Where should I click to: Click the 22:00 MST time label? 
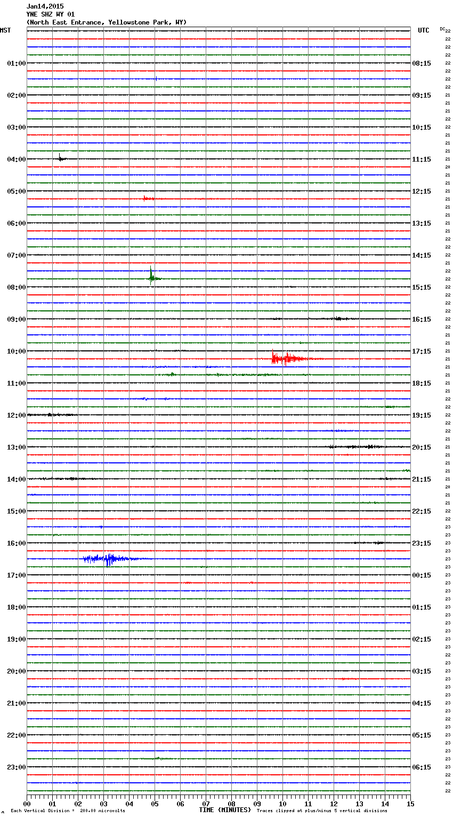(16, 735)
